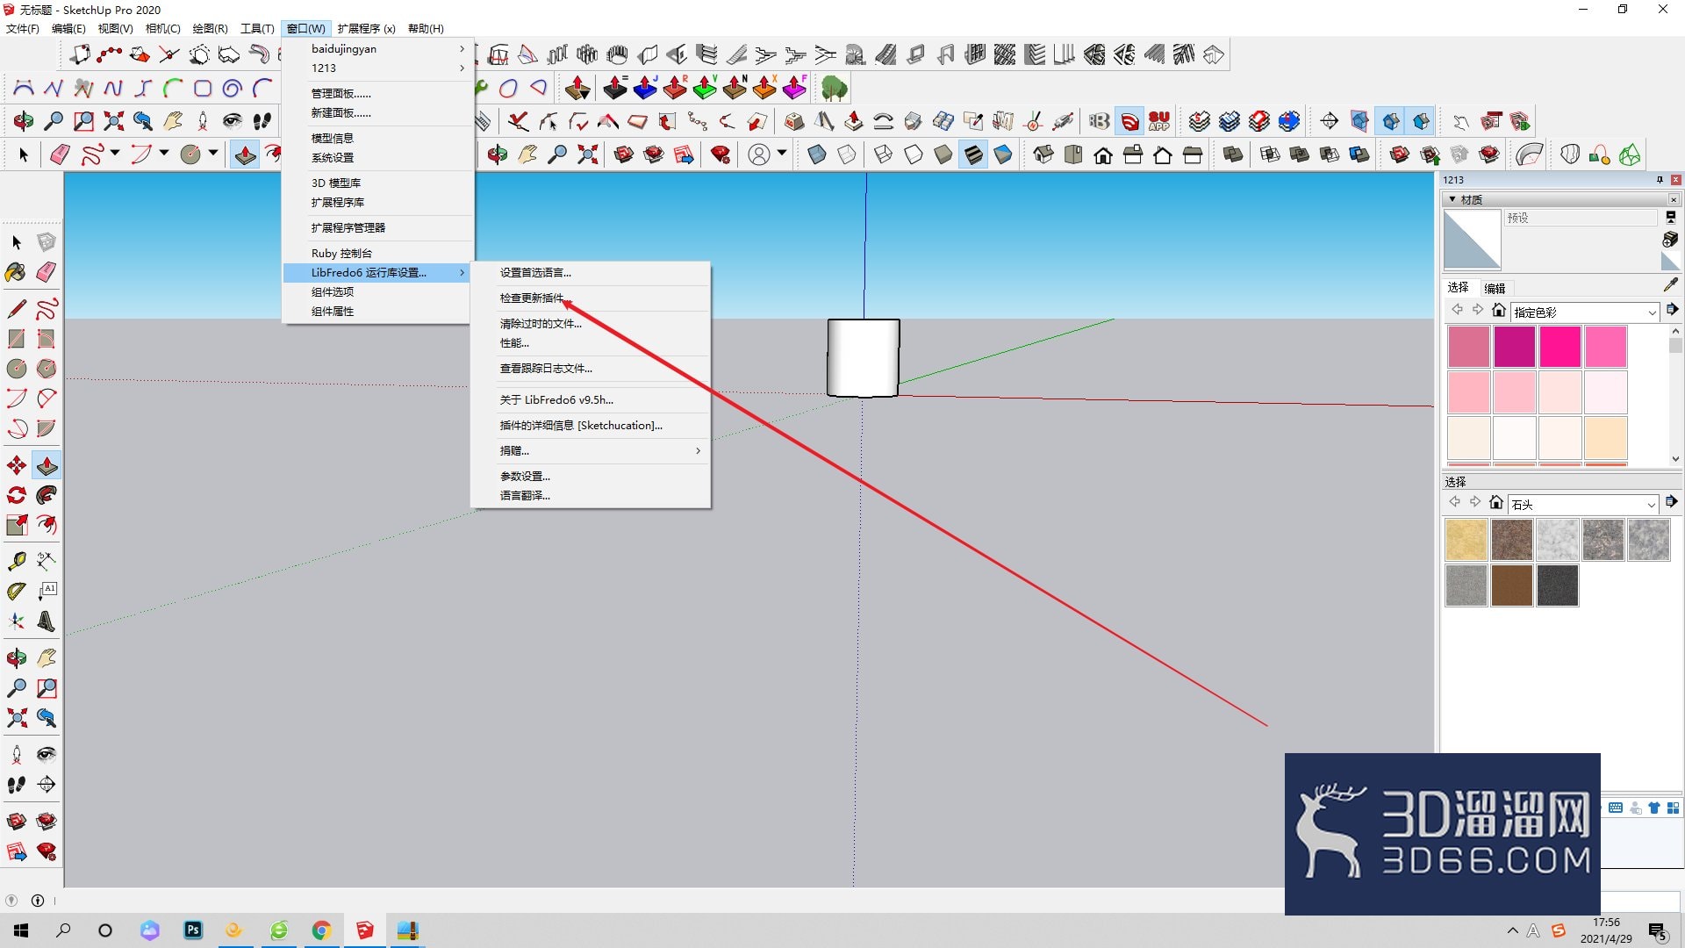1685x948 pixels.
Task: Open the 指定色彩 material collection dropdown
Action: (1652, 312)
